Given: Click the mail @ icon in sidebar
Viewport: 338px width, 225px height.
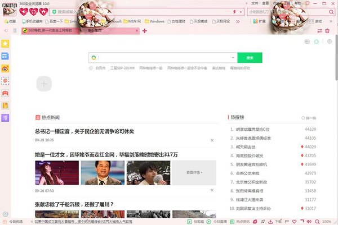Looking at the screenshot, I should [x=5, y=81].
